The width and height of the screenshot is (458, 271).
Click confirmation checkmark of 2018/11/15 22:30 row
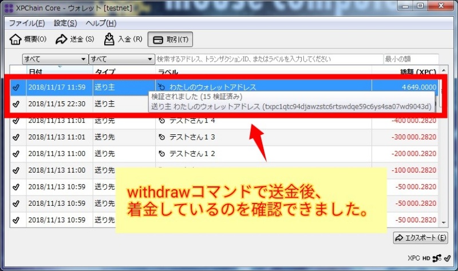(16, 104)
